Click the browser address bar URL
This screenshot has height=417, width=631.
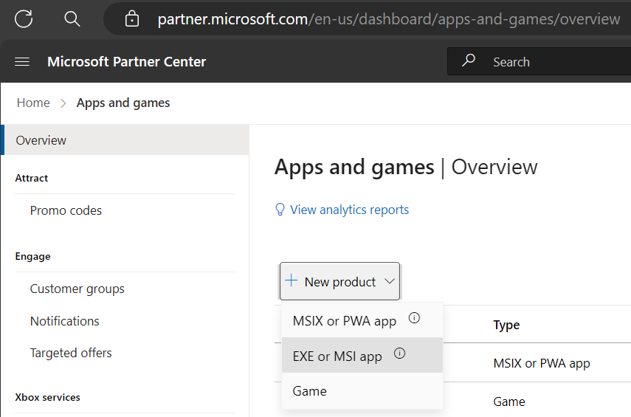coord(388,19)
